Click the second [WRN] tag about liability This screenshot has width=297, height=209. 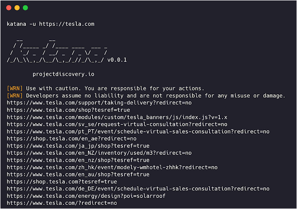15,95
